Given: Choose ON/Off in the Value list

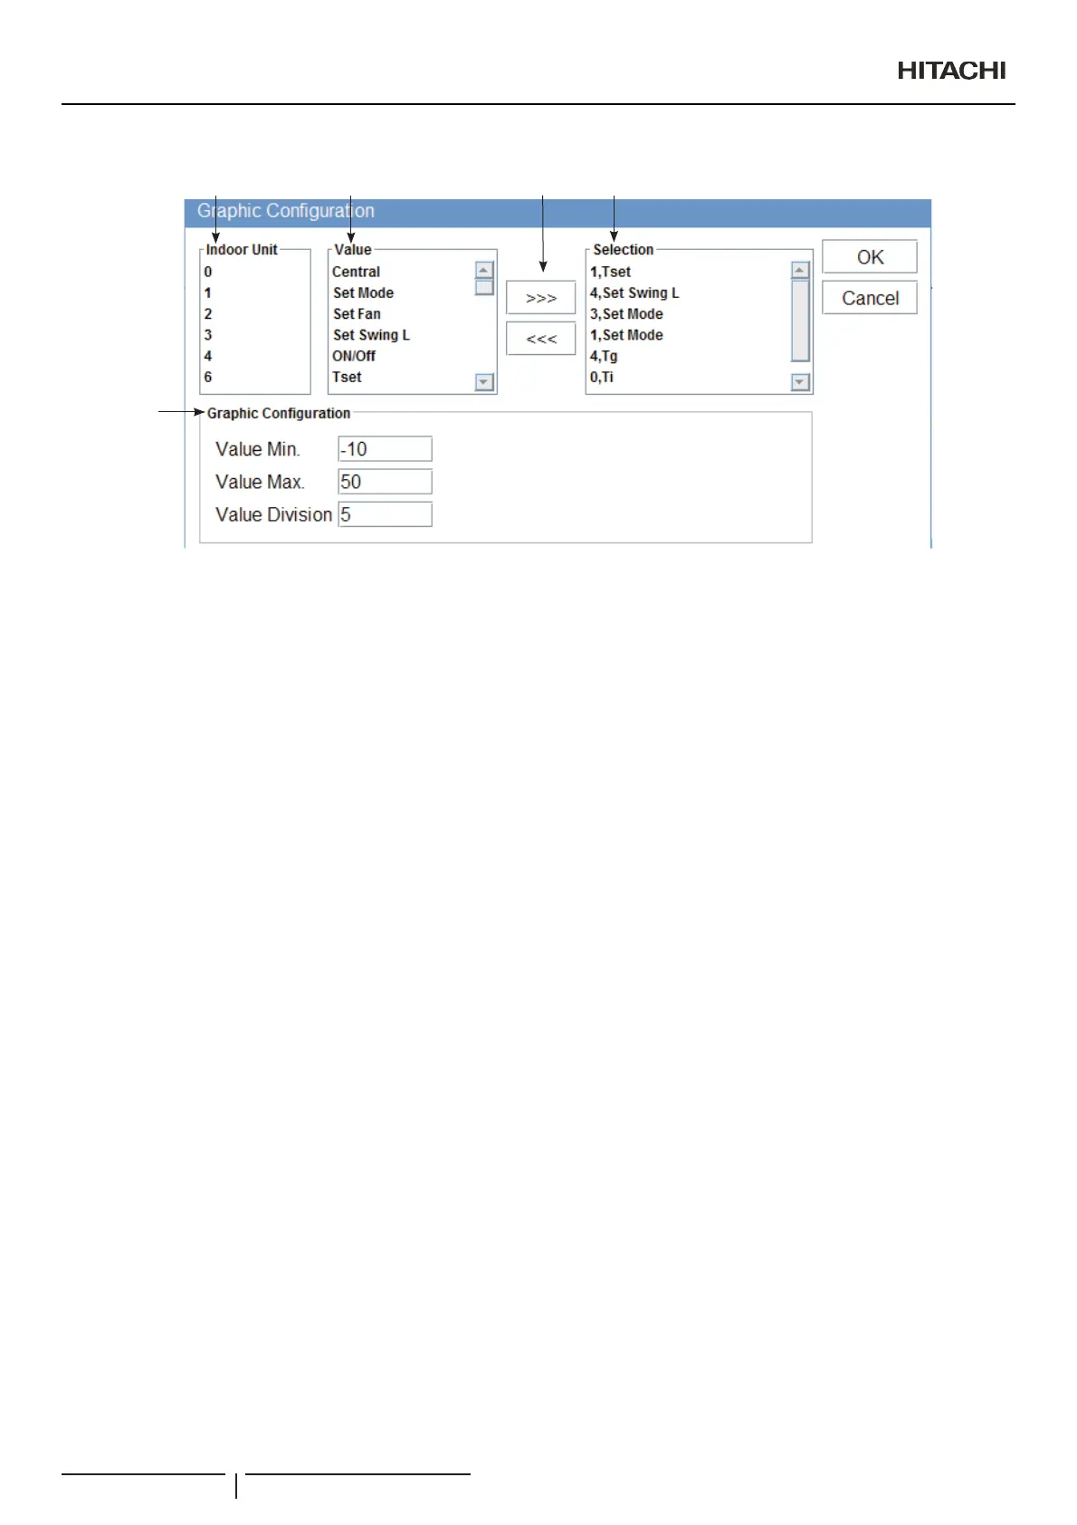Looking at the screenshot, I should pyautogui.click(x=354, y=356).
